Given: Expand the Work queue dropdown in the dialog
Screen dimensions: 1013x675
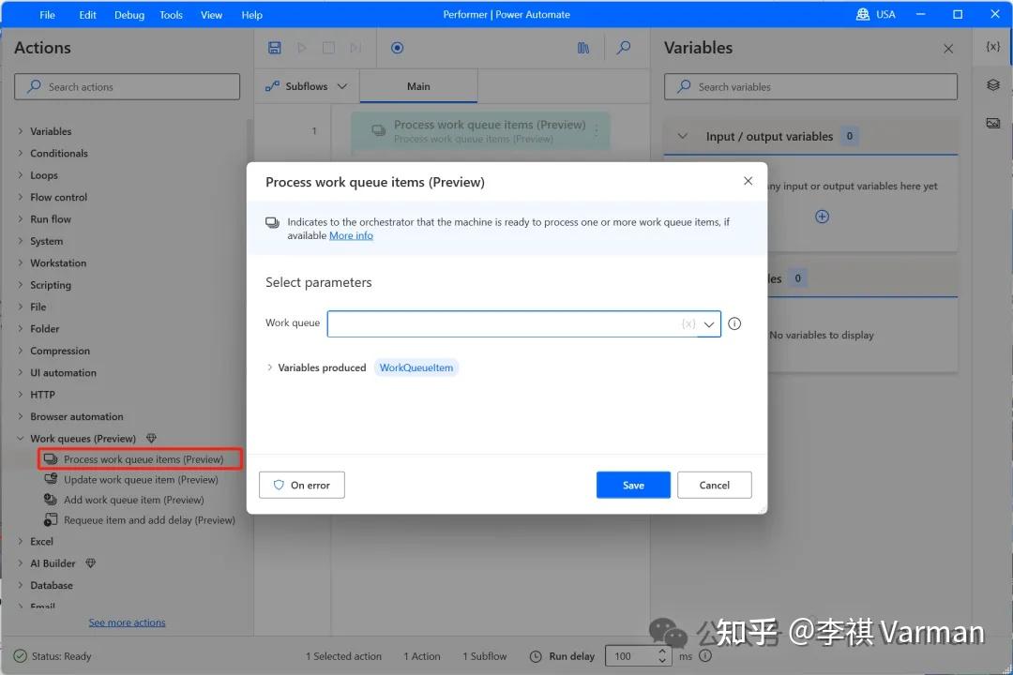Looking at the screenshot, I should point(709,322).
